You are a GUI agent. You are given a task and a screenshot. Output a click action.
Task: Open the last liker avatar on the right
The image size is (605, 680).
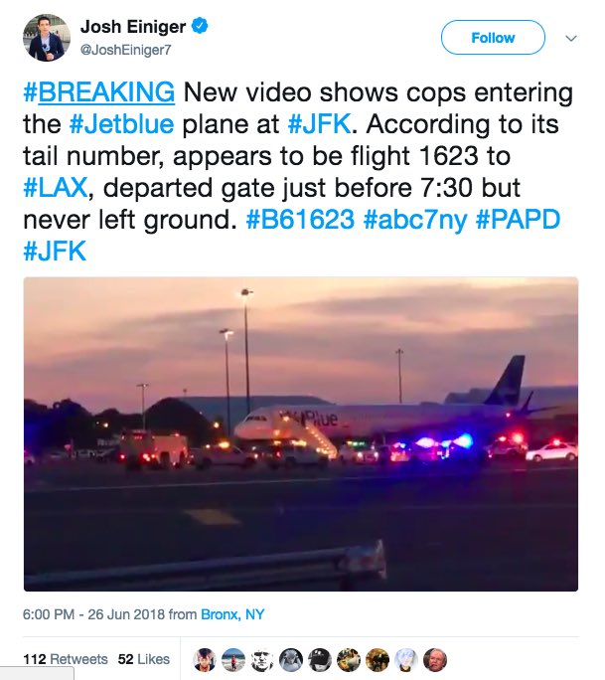435,660
